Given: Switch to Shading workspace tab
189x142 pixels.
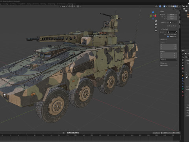Looking at the screenshot, I should tap(29, 4).
